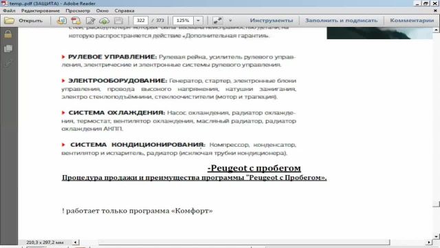The width and height of the screenshot is (440, 248).
Task: Click the Adobe Reader title bar PDF icon
Action: [x=4, y=3]
